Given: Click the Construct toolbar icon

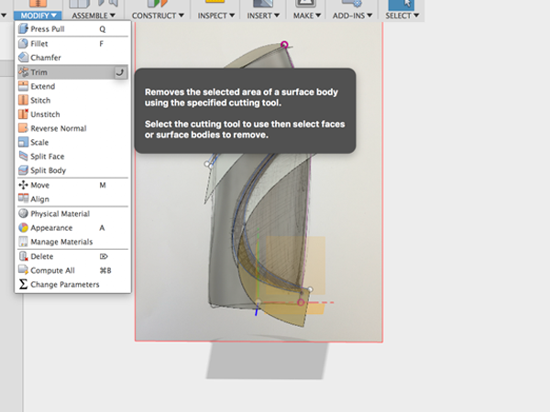Looking at the screenshot, I should tap(157, 4).
